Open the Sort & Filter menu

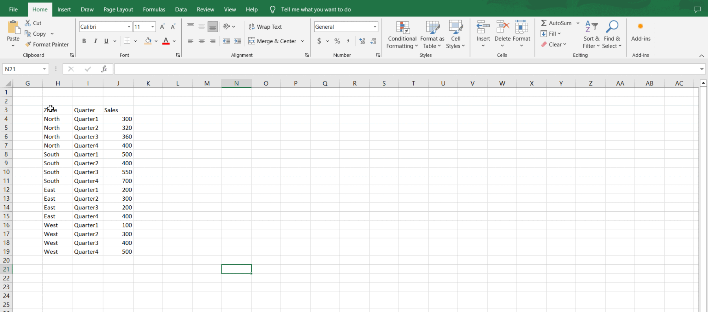tap(591, 35)
